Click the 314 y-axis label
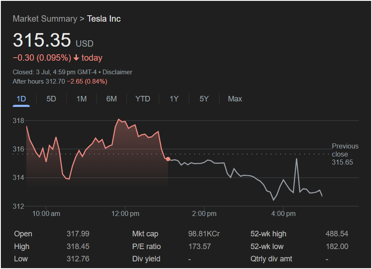The height and width of the screenshot is (269, 372). [x=18, y=177]
